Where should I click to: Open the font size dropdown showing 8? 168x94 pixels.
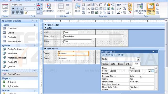pos(35,9)
